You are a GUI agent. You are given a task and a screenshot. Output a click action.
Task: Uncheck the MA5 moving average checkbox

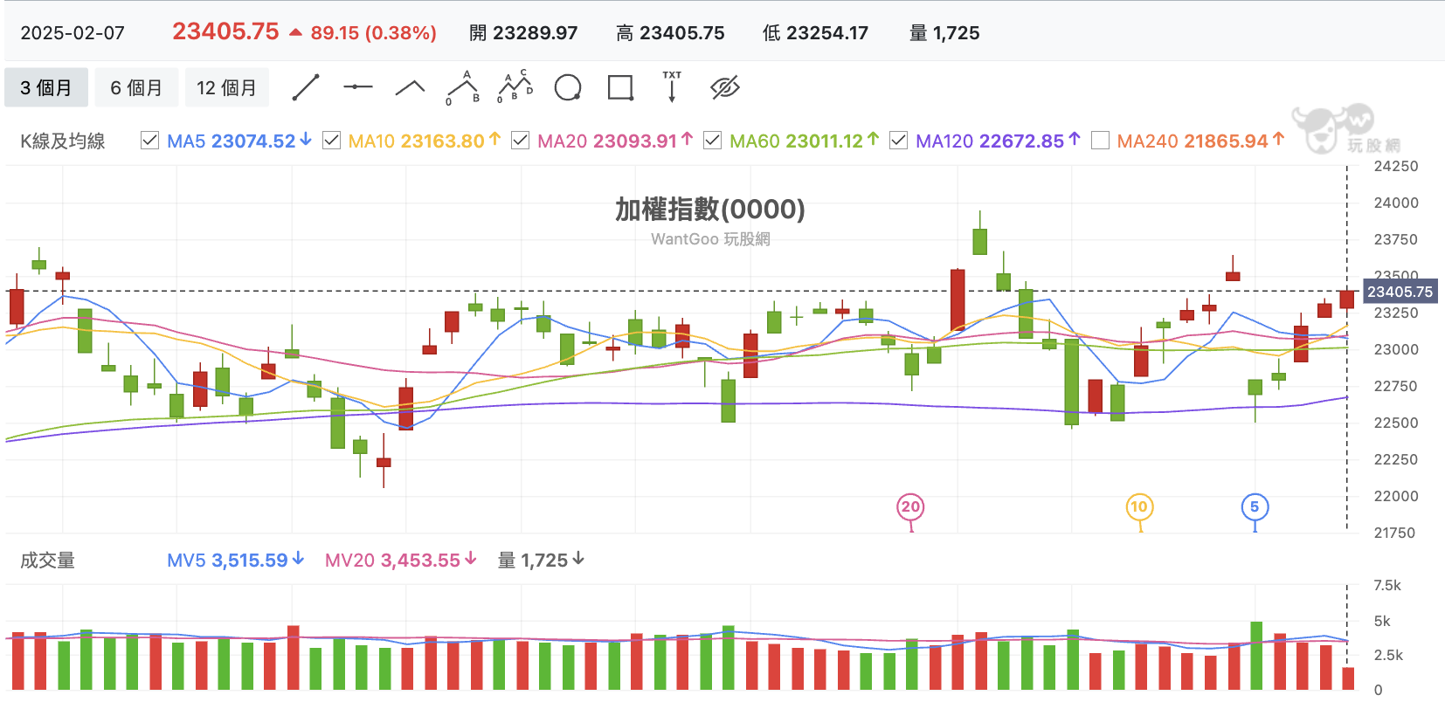149,141
